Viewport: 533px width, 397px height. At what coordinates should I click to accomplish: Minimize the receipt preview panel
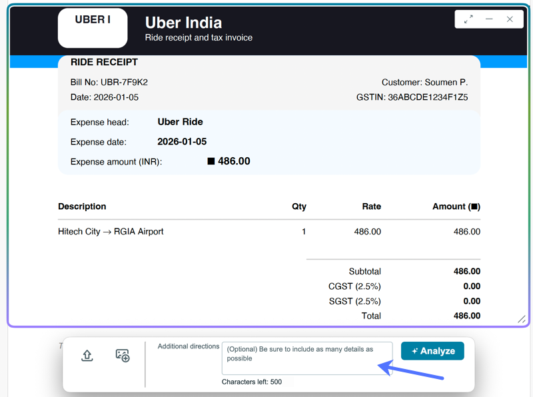point(489,19)
